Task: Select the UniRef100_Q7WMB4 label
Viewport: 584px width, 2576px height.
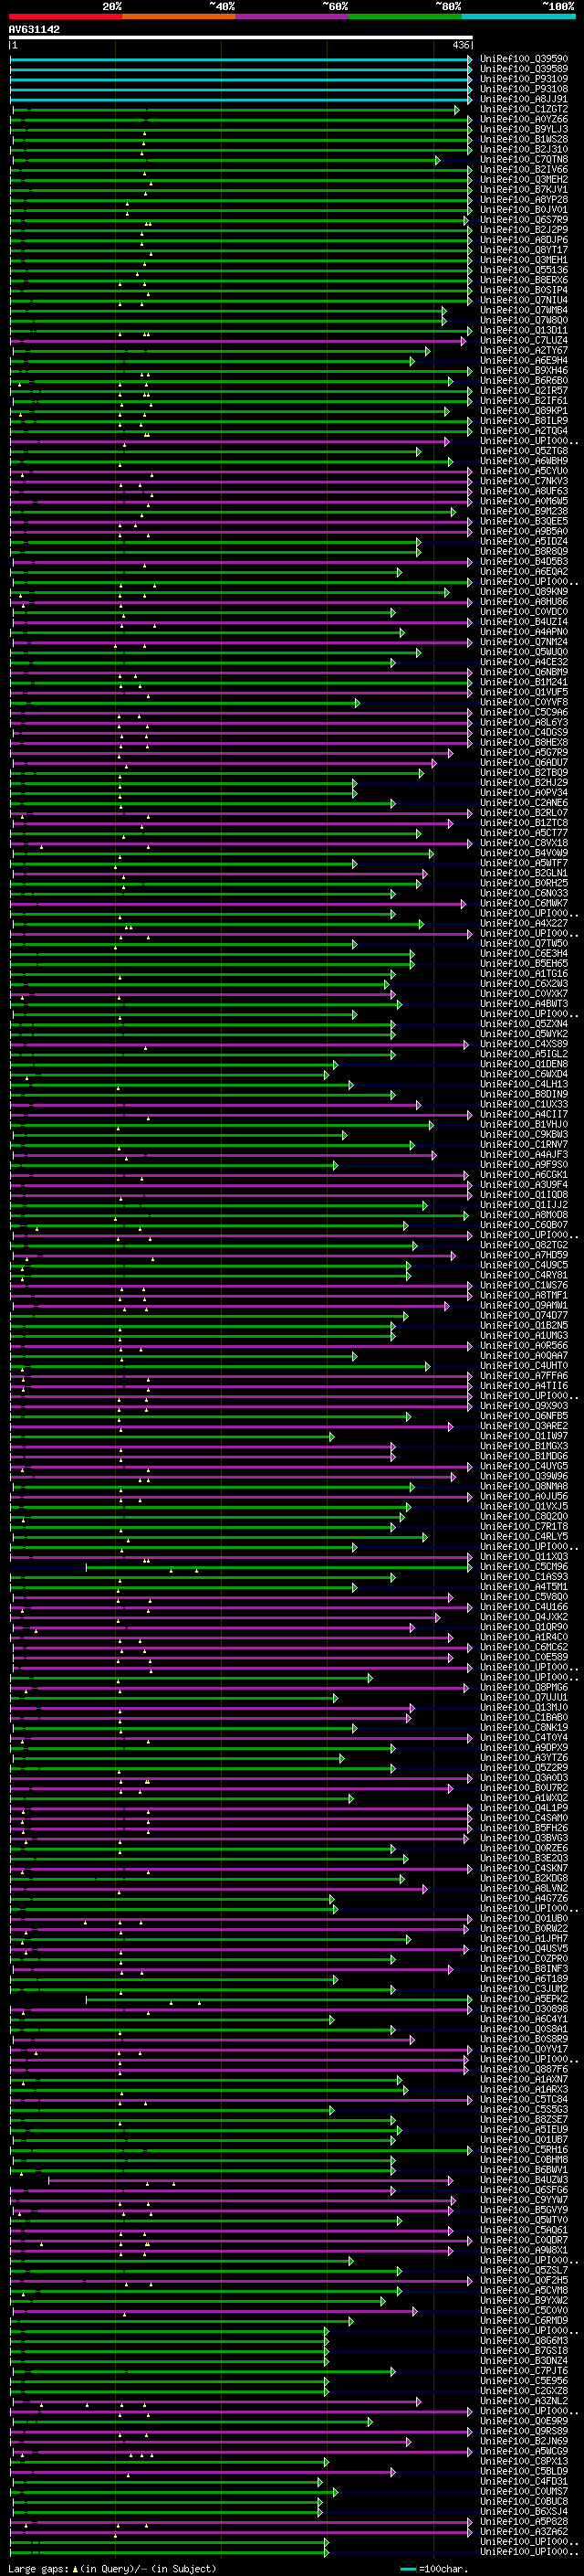Action: click(524, 310)
